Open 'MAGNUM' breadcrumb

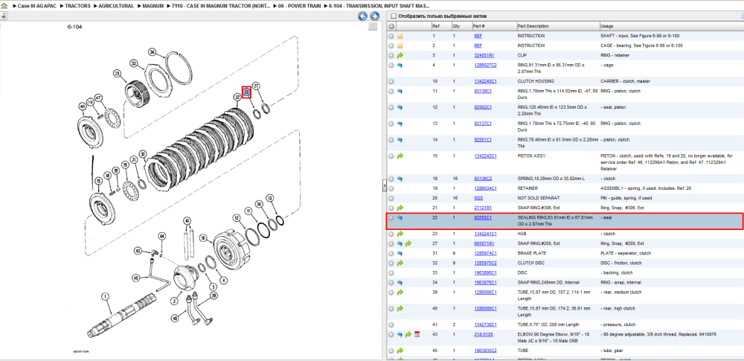pos(153,6)
